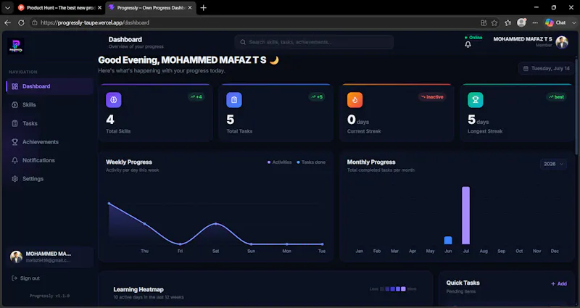This screenshot has width=580, height=308.
Task: Click the browser refresh button
Action: click(x=22, y=22)
